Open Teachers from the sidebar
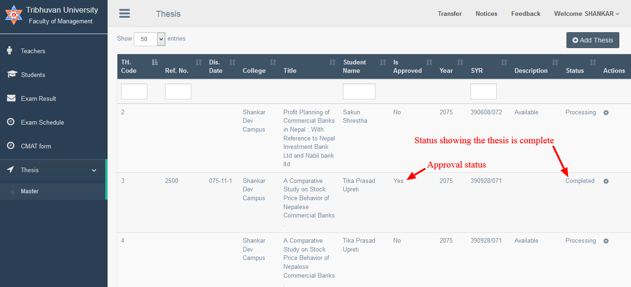The height and width of the screenshot is (287, 631). pos(33,51)
